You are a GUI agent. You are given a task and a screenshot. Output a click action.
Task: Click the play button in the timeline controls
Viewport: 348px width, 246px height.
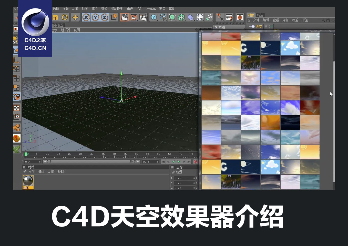coord(179,162)
